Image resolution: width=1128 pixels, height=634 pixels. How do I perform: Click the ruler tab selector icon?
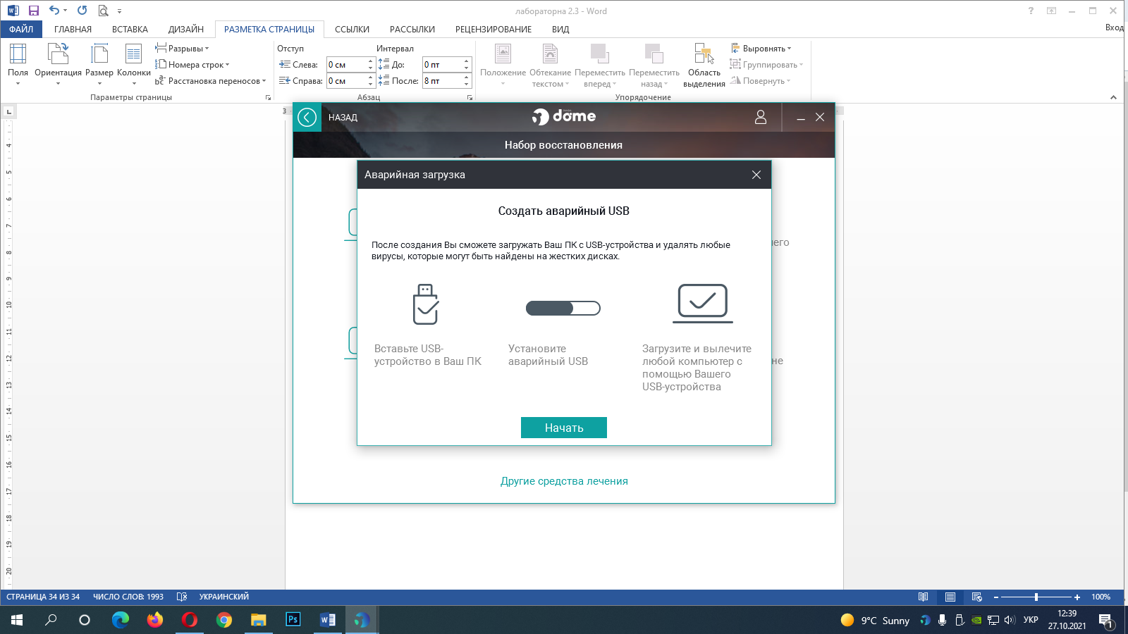click(9, 111)
